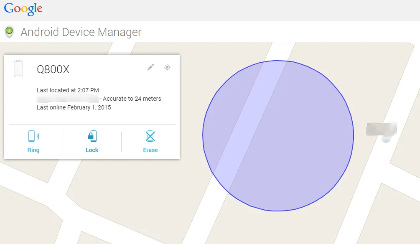Click 'Last located at 2:07 PM' text
Viewport: 420px width, 244px height.
coord(68,90)
